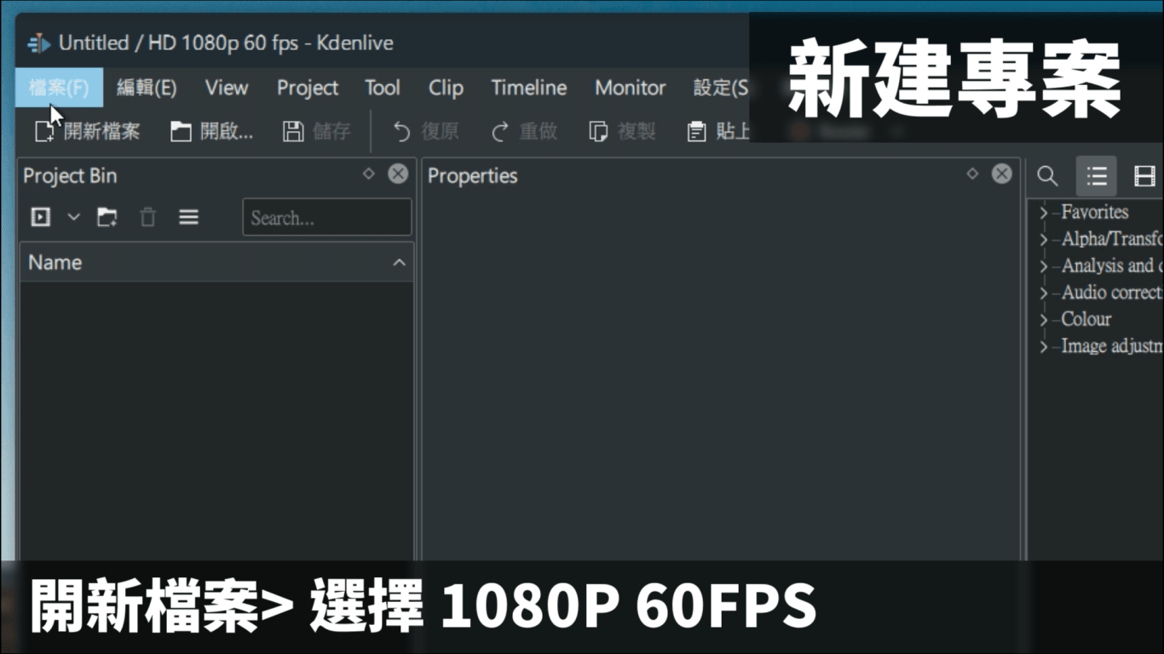Expand Analysis and data category
The height and width of the screenshot is (654, 1164).
(1044, 267)
